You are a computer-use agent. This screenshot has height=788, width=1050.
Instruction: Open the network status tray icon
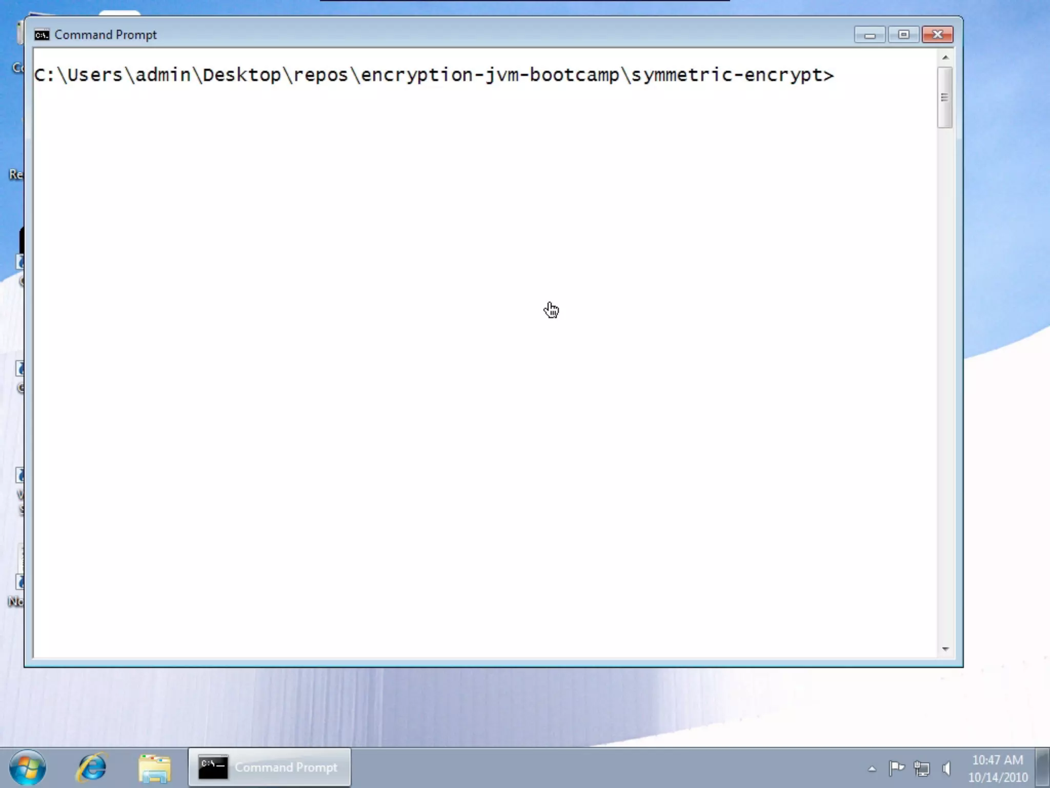coord(921,768)
